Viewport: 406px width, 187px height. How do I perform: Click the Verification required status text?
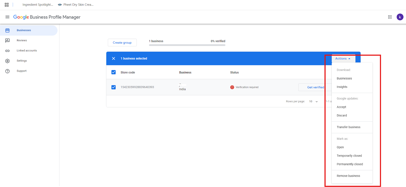point(247,87)
